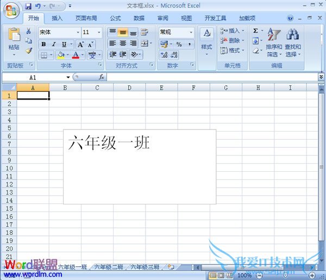Decrease decimal places icon
This screenshot has height=280, width=326.
click(x=174, y=55)
